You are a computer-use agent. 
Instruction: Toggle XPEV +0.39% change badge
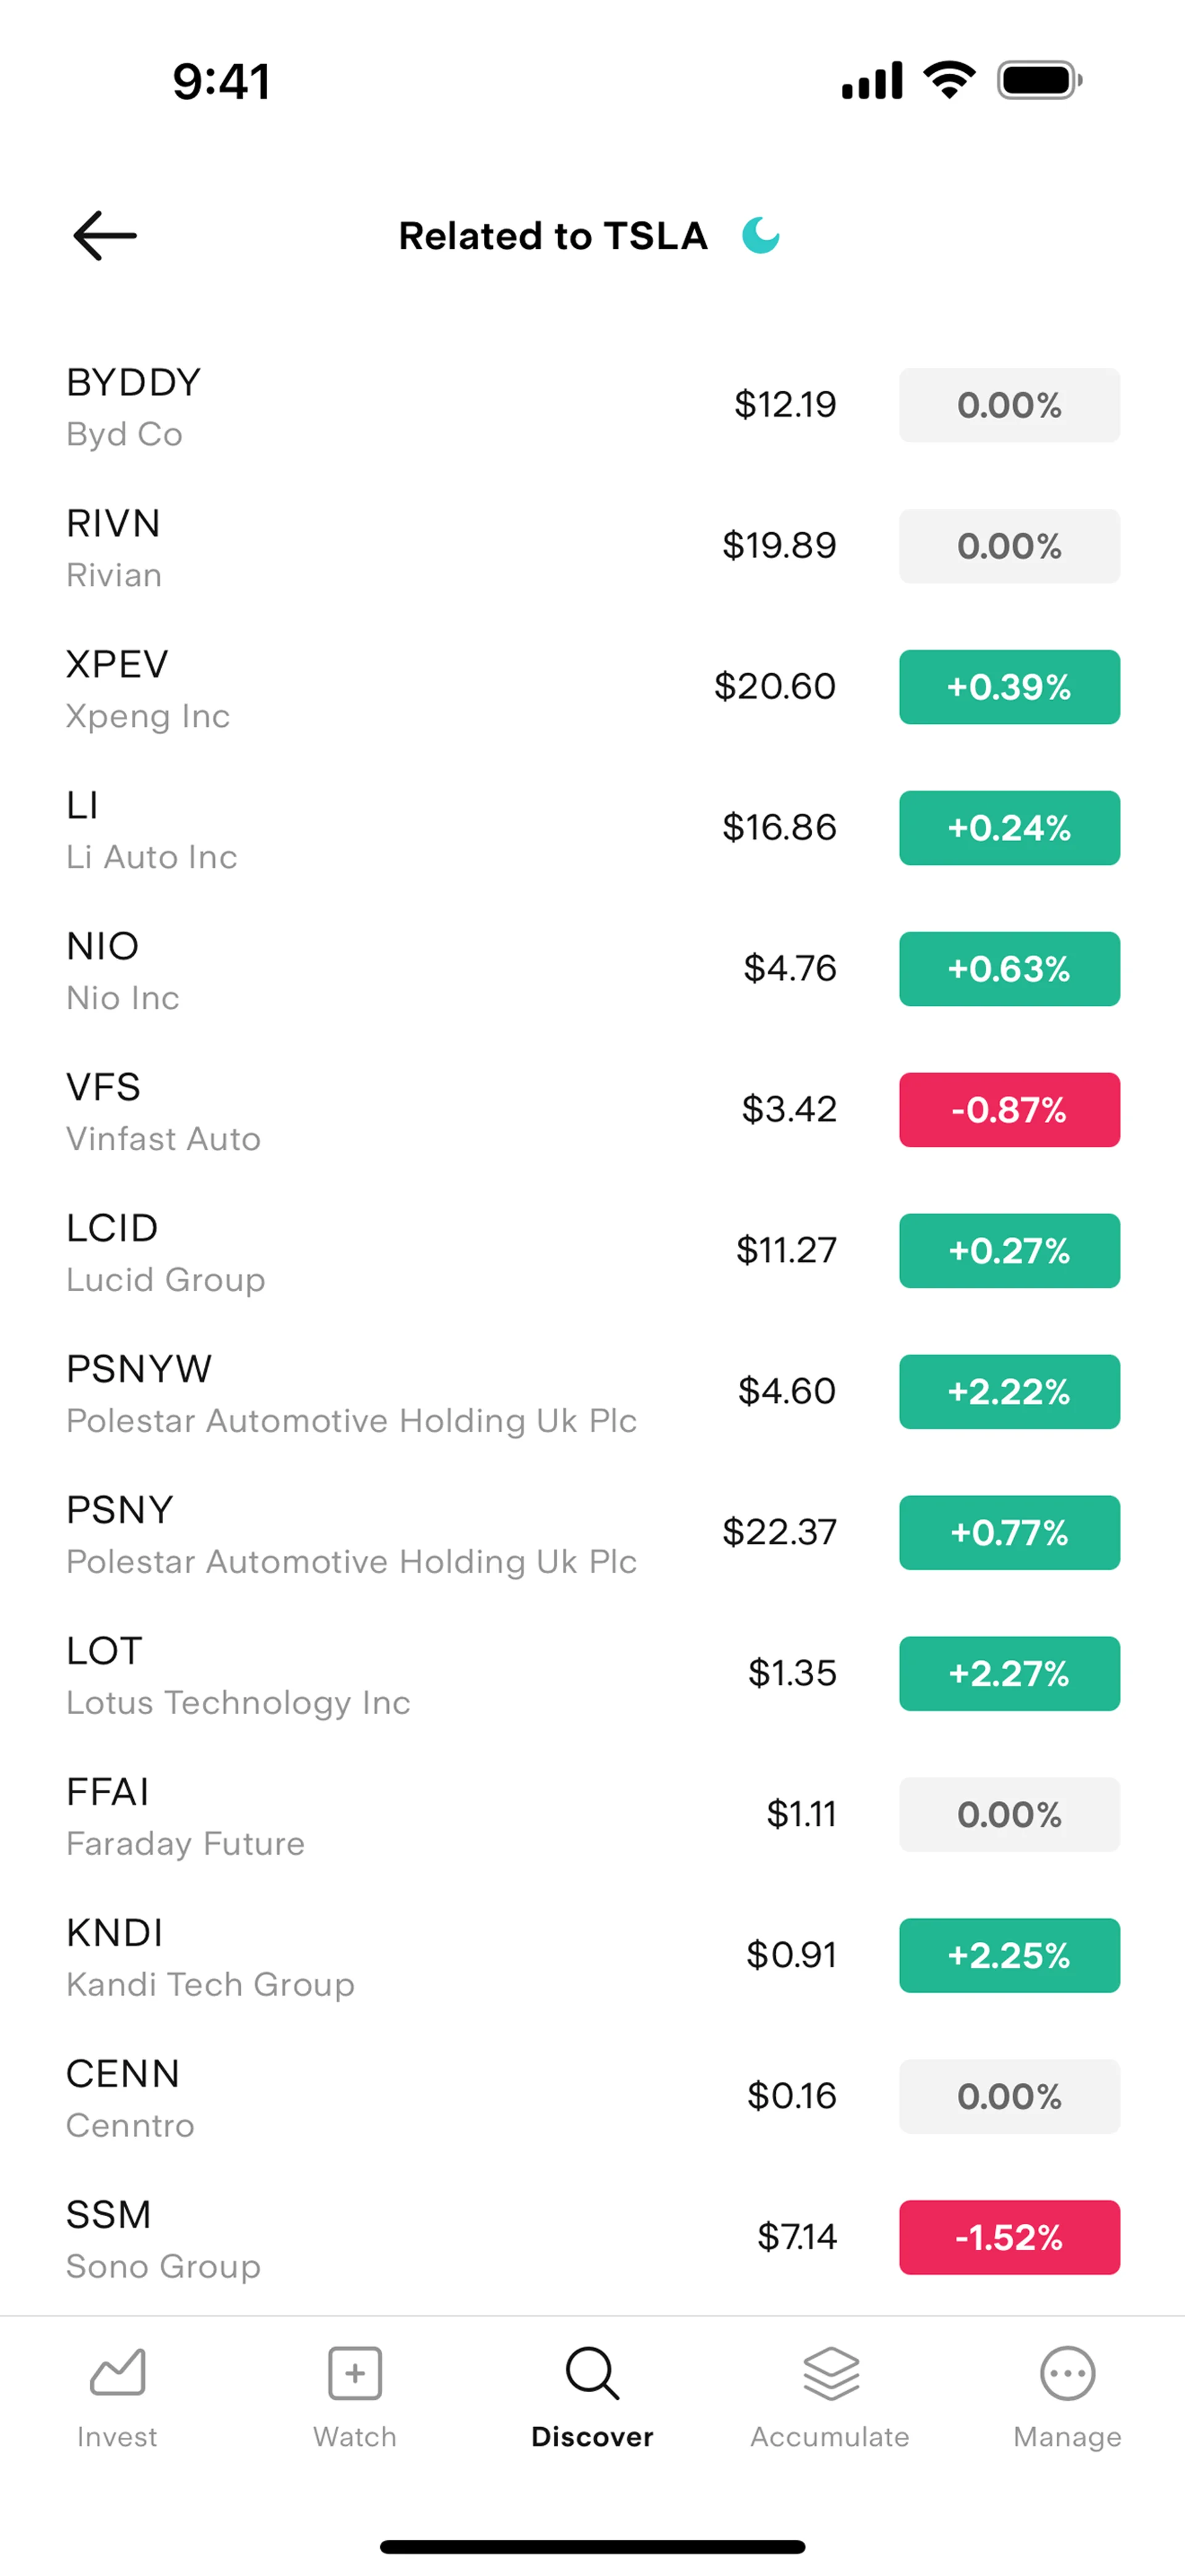click(1009, 687)
